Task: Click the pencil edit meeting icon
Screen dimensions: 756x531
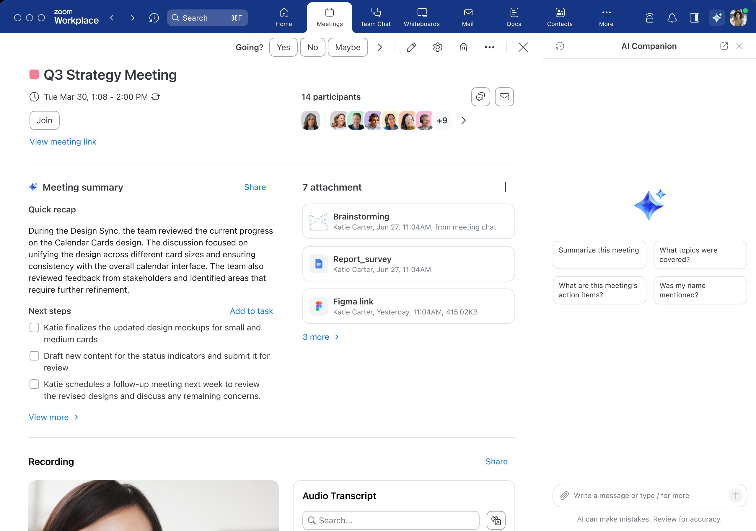Action: [x=411, y=47]
